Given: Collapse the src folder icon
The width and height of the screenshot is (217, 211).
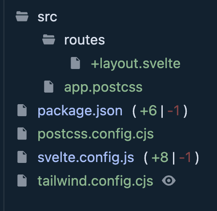Looking at the screenshot, I should coord(22,16).
